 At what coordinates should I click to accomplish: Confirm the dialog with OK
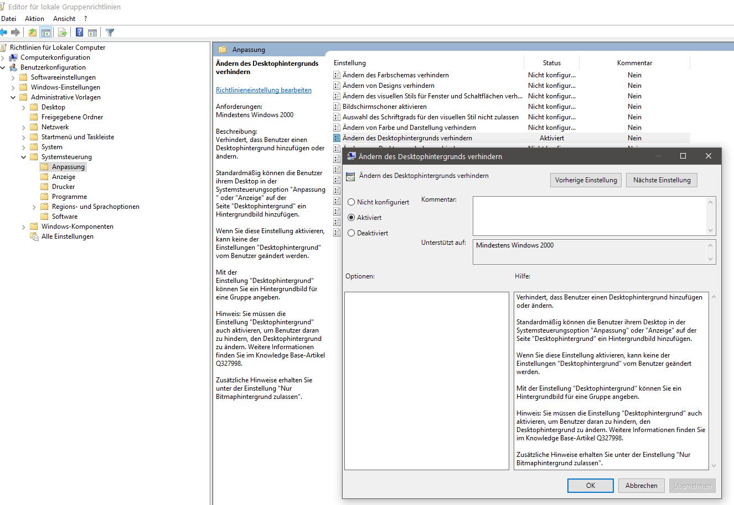pos(591,486)
